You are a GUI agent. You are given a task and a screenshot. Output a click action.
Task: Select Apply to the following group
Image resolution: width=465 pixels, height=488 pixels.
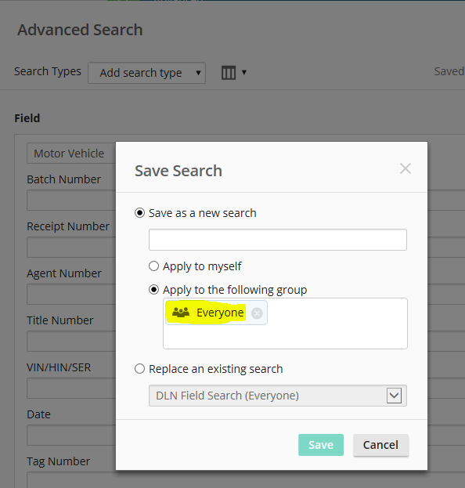coord(153,290)
